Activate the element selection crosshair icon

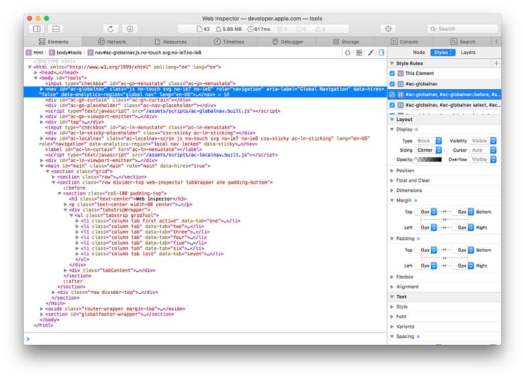tap(388, 29)
